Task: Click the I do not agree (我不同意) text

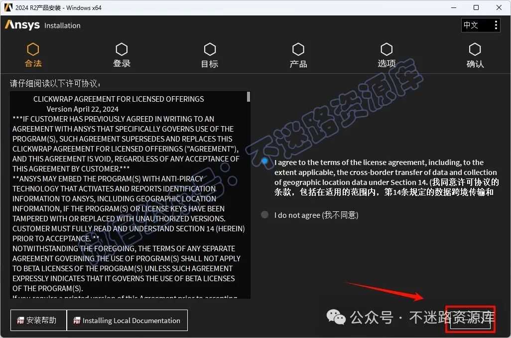Action: tap(316, 215)
